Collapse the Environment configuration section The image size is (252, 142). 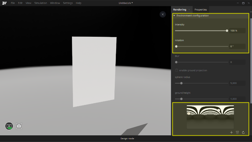tap(174, 16)
